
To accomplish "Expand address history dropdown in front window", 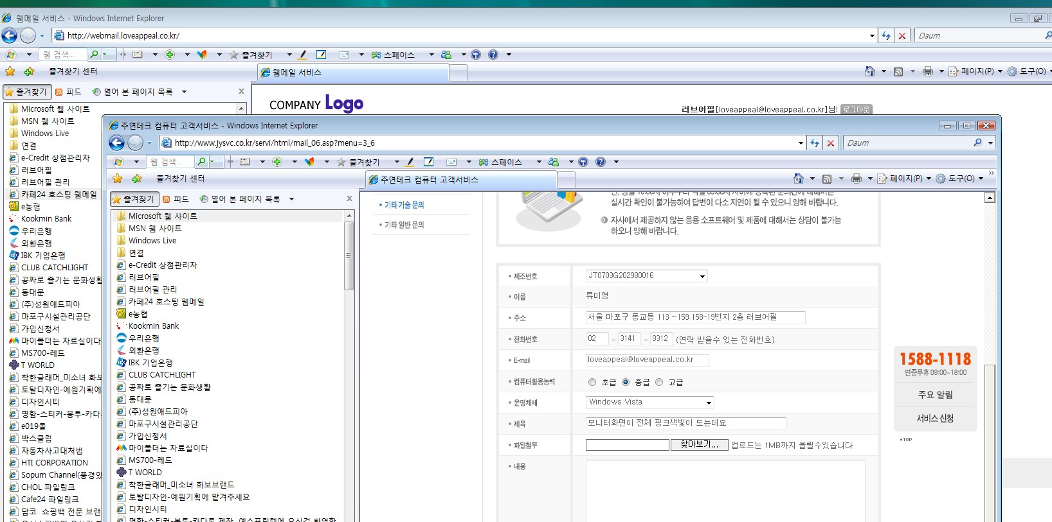I will pyautogui.click(x=801, y=143).
